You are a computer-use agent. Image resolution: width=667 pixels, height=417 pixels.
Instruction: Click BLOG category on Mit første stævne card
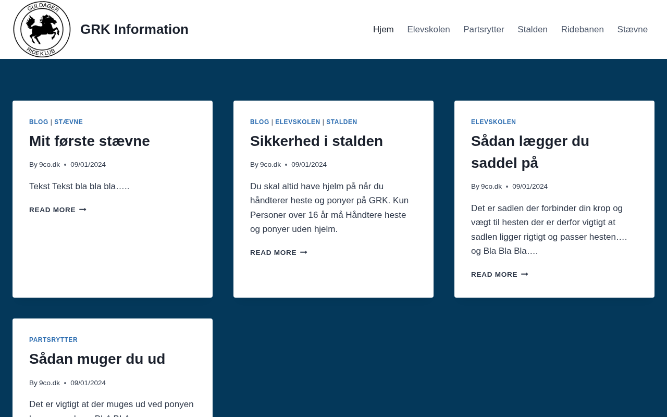(x=39, y=122)
